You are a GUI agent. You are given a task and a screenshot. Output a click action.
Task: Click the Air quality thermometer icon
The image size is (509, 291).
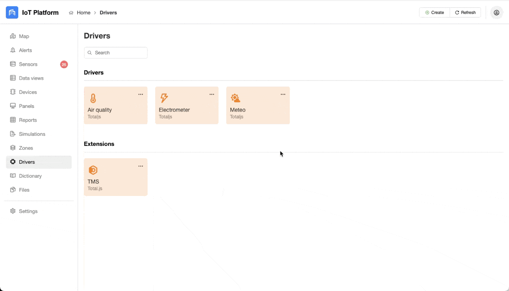coord(93,98)
